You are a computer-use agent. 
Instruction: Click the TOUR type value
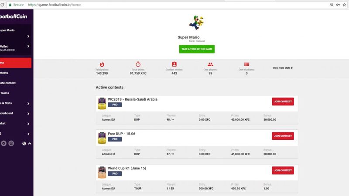click(x=138, y=189)
